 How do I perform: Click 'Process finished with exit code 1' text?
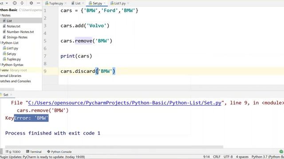[x=53, y=133]
